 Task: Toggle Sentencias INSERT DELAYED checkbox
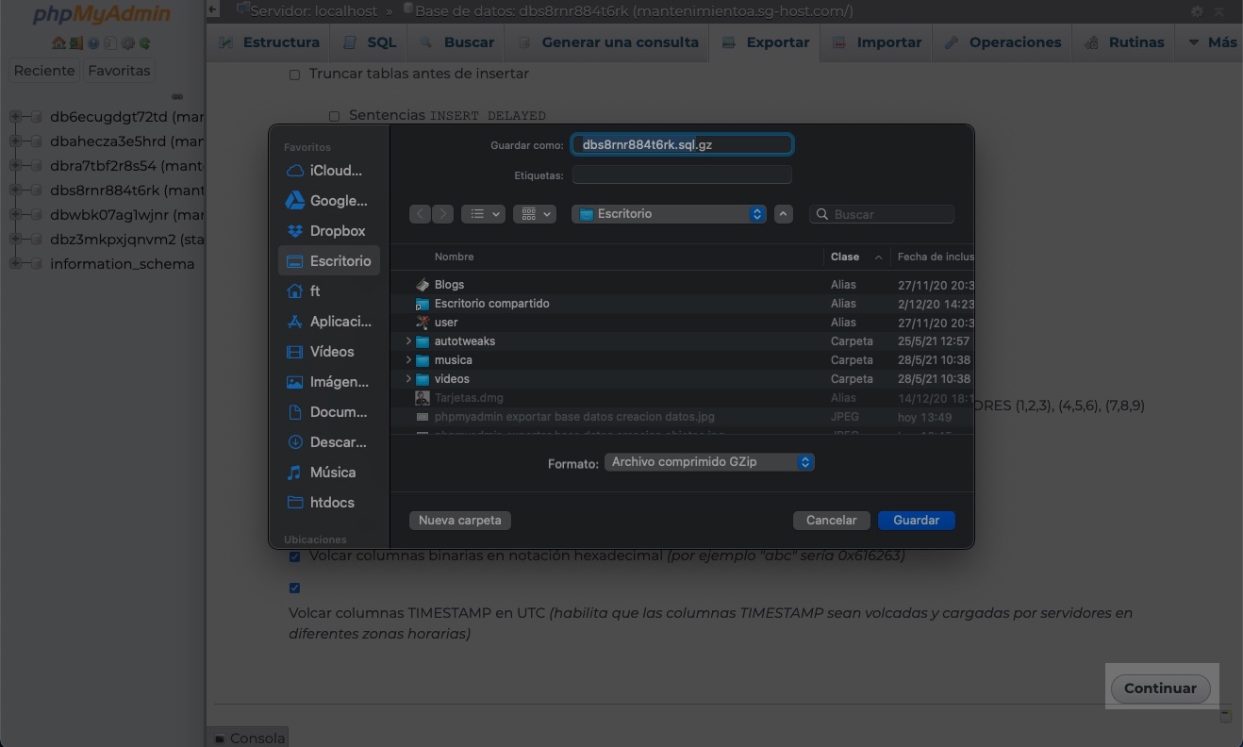click(334, 116)
